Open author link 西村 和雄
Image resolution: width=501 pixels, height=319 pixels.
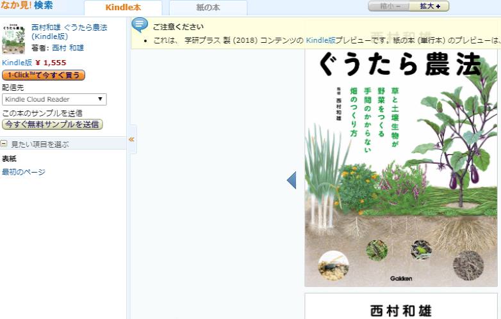pos(67,48)
